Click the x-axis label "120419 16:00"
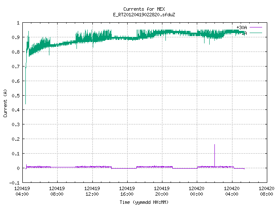The width and height of the screenshot is (275, 206). [x=127, y=191]
